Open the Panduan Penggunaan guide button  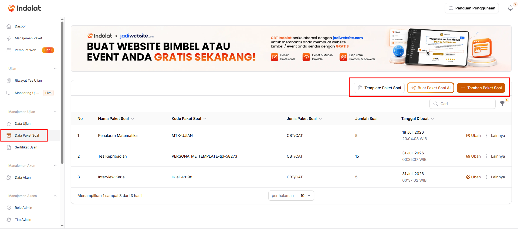pyautogui.click(x=472, y=8)
